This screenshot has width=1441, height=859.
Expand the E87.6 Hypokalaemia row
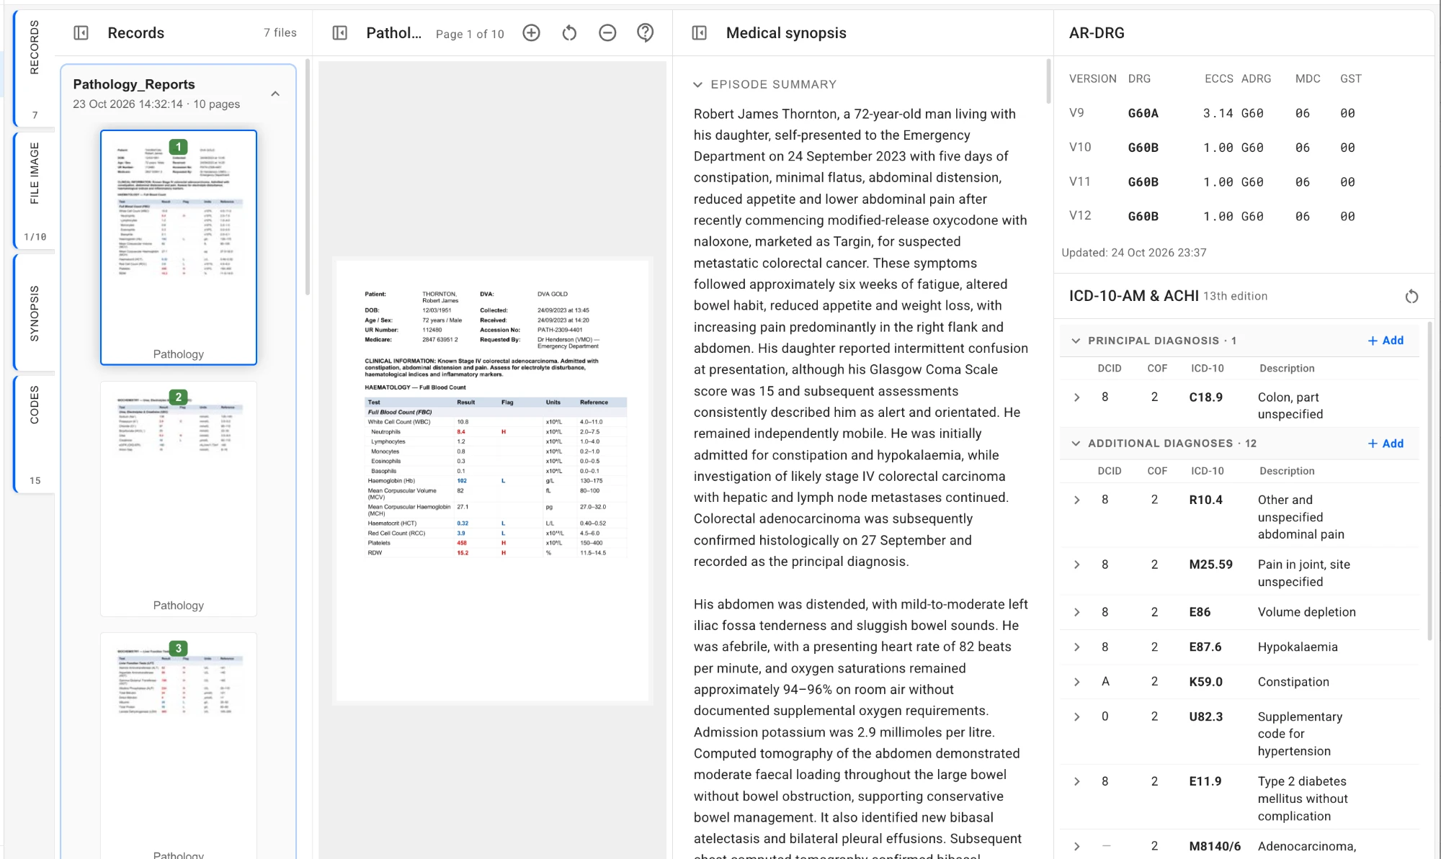[1077, 647]
